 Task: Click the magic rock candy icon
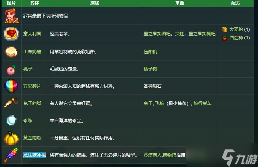pos(11,155)
